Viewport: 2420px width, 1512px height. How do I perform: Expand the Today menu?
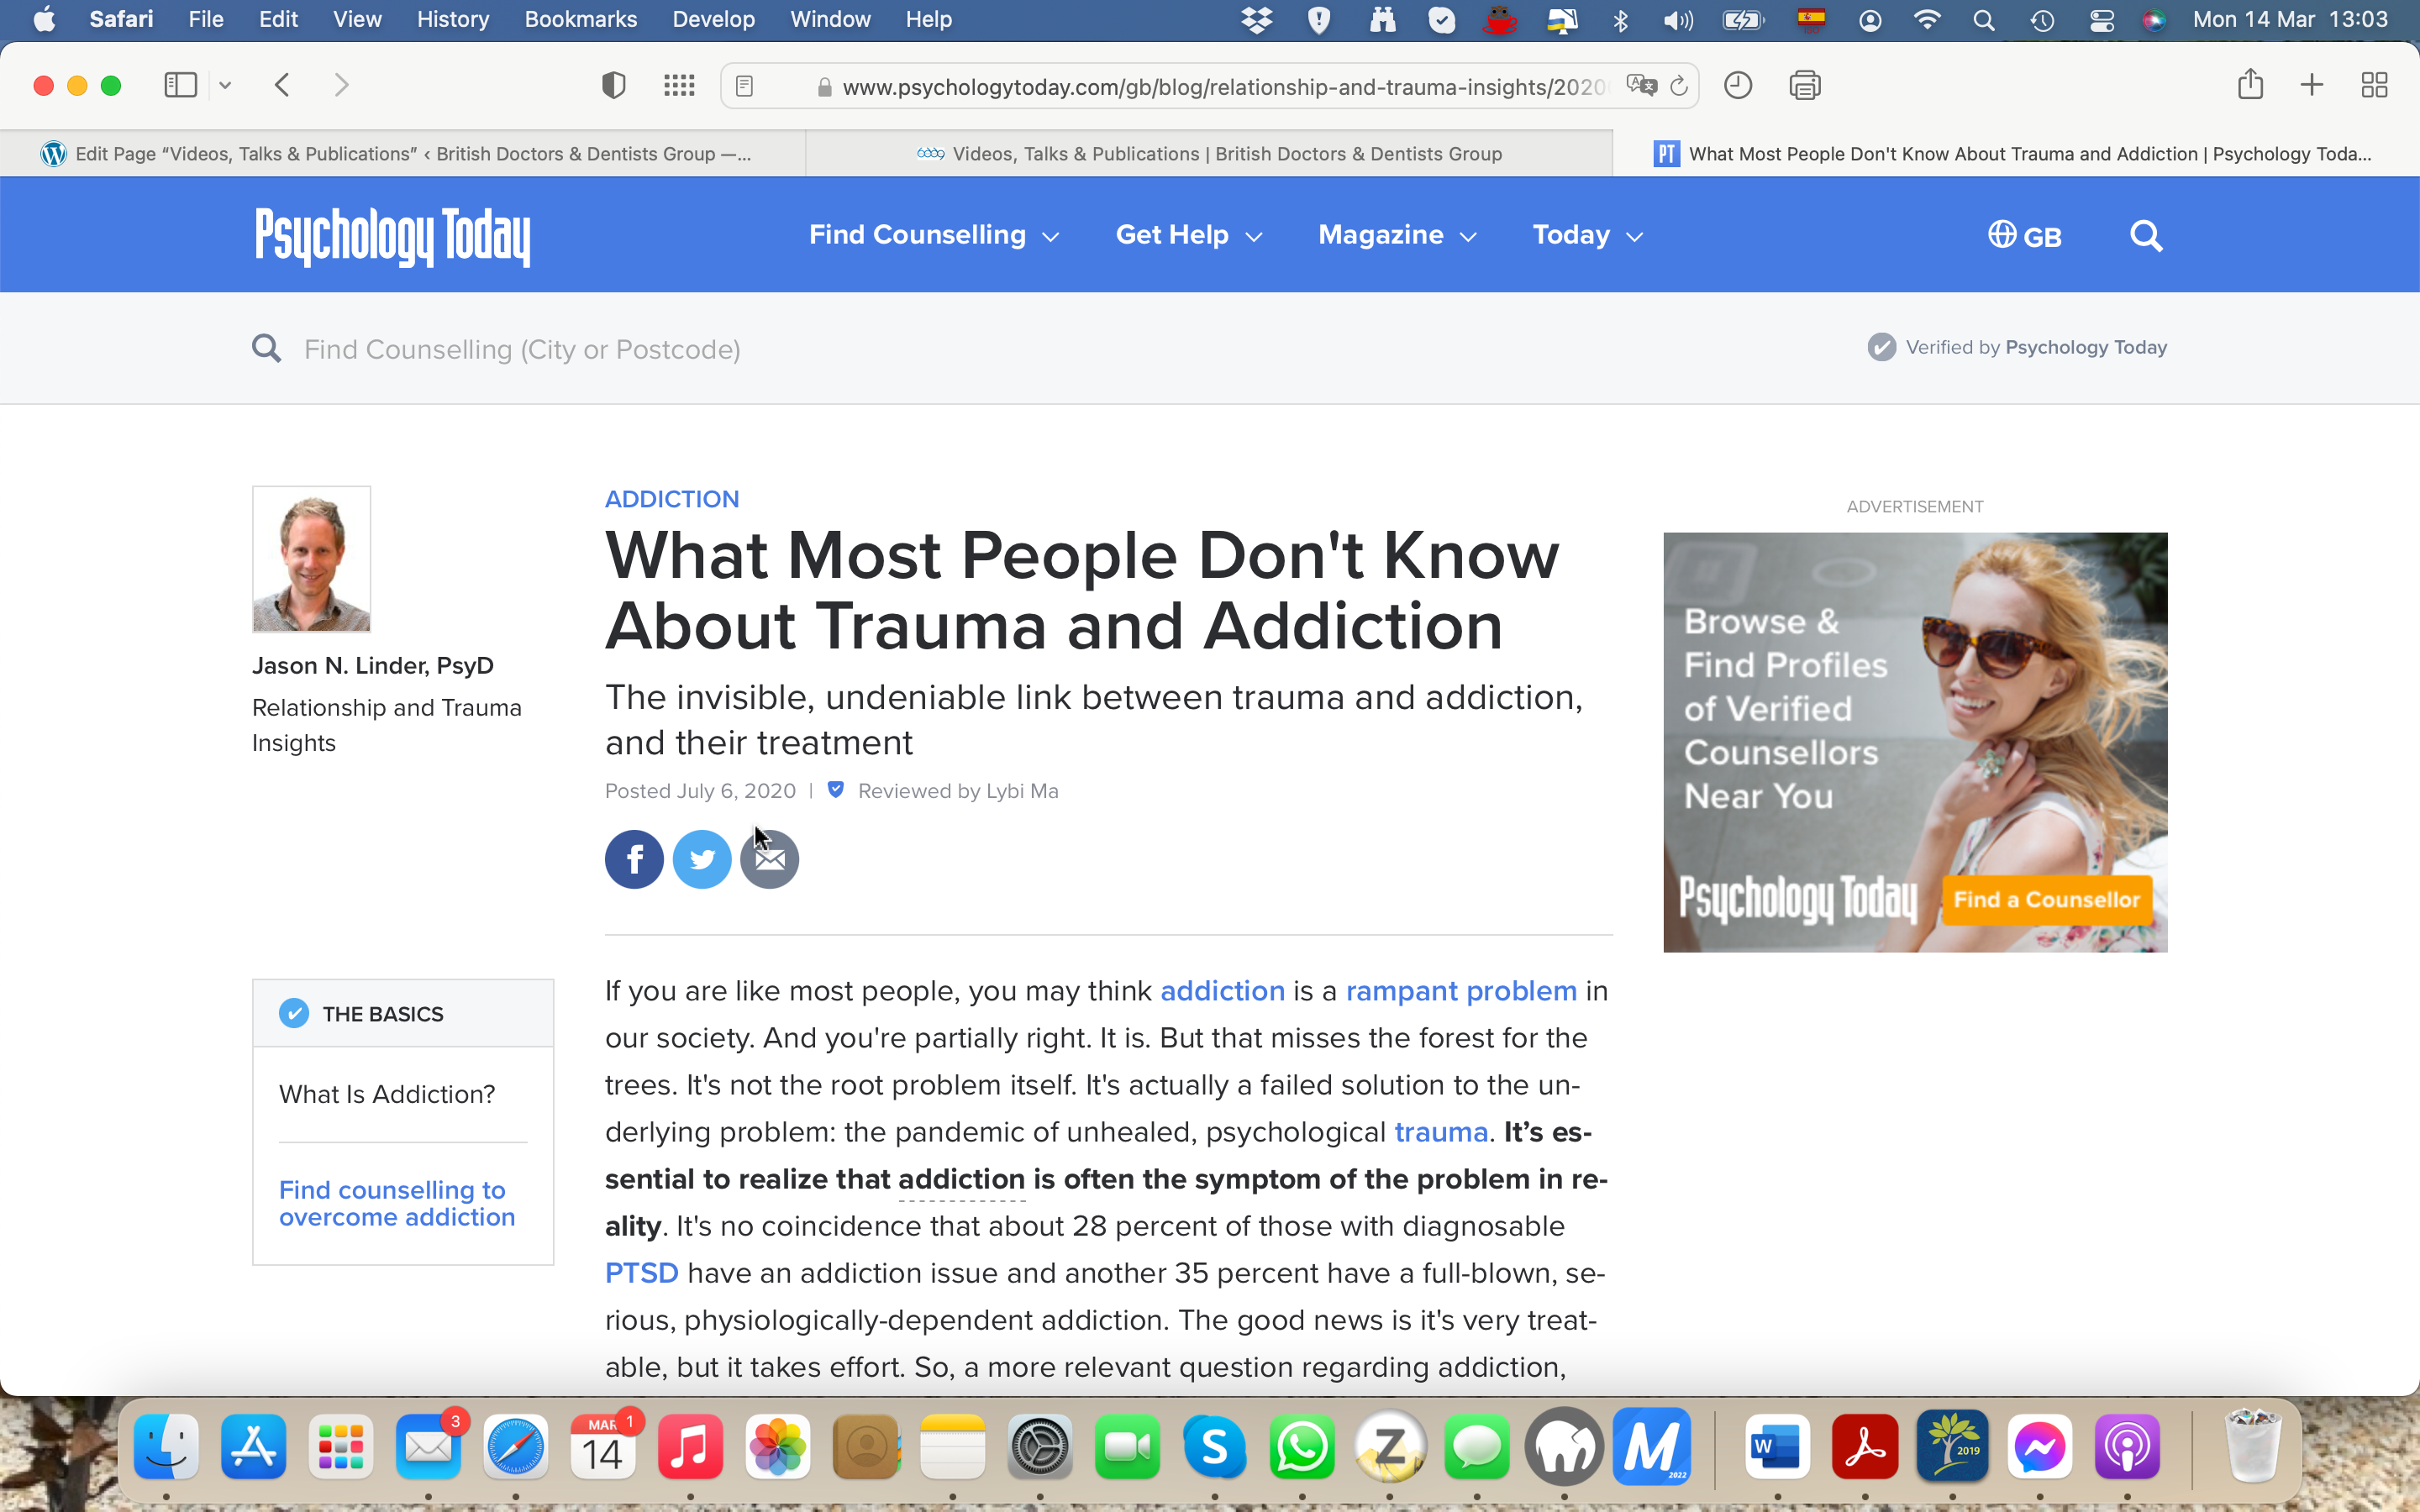1588,235
